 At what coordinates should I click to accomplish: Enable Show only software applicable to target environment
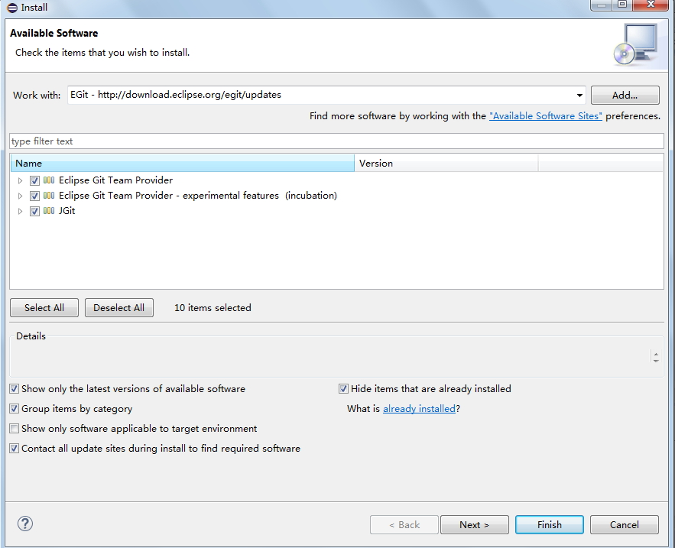pos(15,428)
